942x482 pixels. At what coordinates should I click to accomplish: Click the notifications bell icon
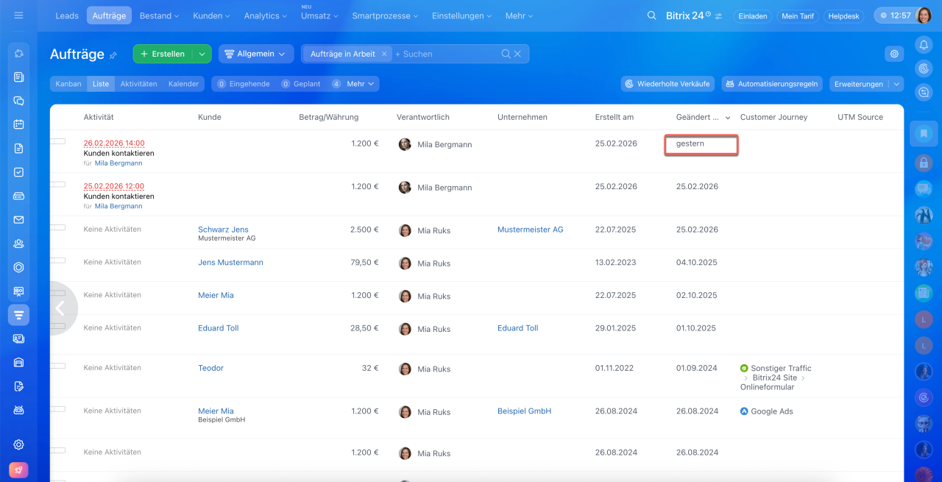point(924,45)
